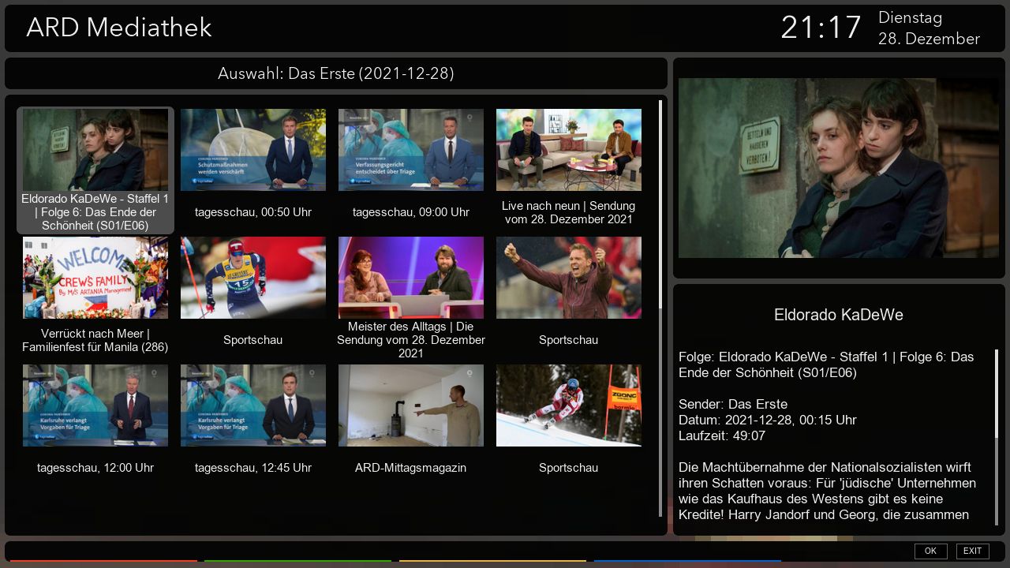The width and height of the screenshot is (1010, 568).
Task: Open tagesschau, 12:45 Uhr broadcast
Action: pos(252,405)
